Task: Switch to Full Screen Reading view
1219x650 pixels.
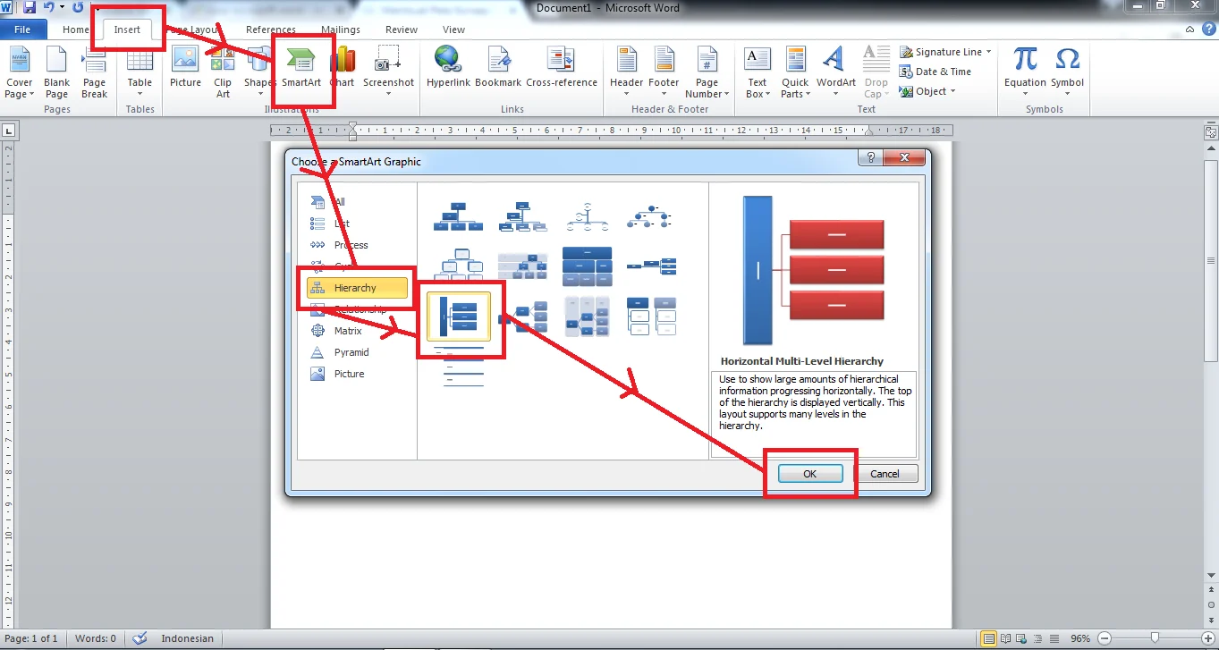Action: click(x=1005, y=638)
